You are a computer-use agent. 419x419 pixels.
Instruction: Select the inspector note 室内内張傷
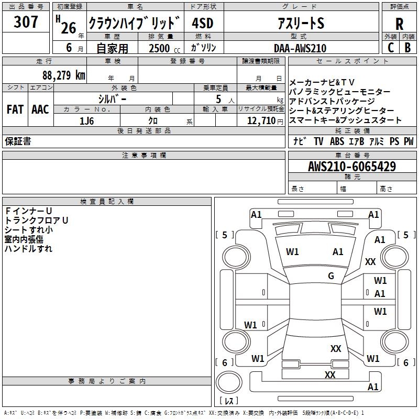[x=24, y=239]
